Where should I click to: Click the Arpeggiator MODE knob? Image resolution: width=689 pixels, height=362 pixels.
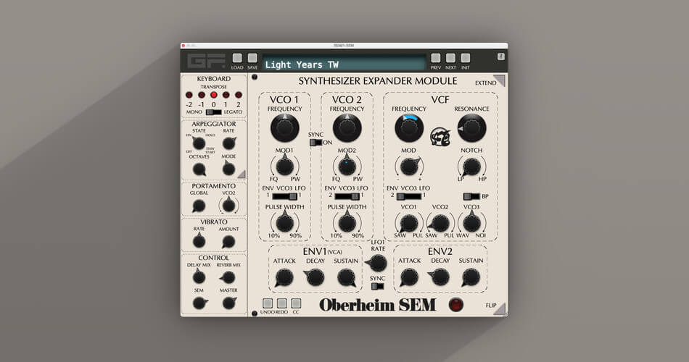(x=228, y=169)
